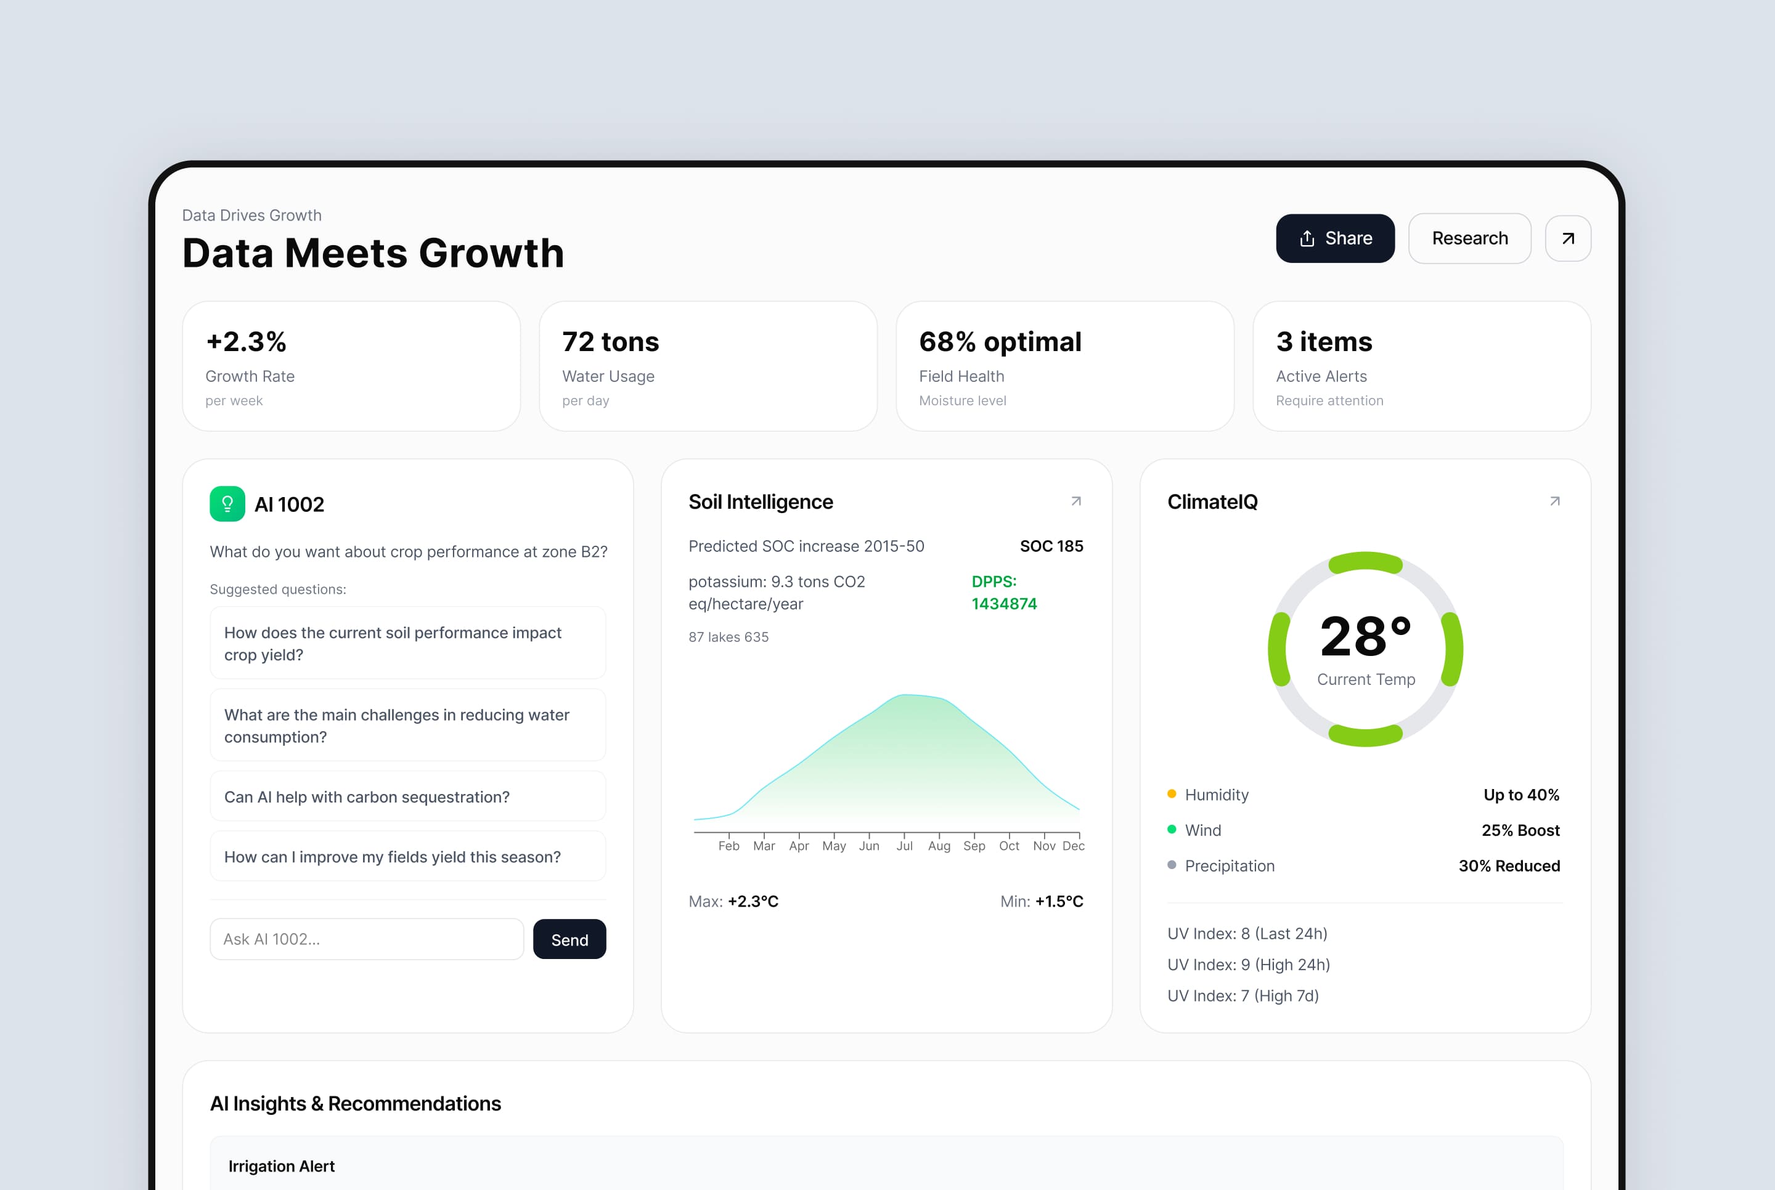Toggle the Precipitation legend entry
The height and width of the screenshot is (1190, 1775).
pos(1230,865)
